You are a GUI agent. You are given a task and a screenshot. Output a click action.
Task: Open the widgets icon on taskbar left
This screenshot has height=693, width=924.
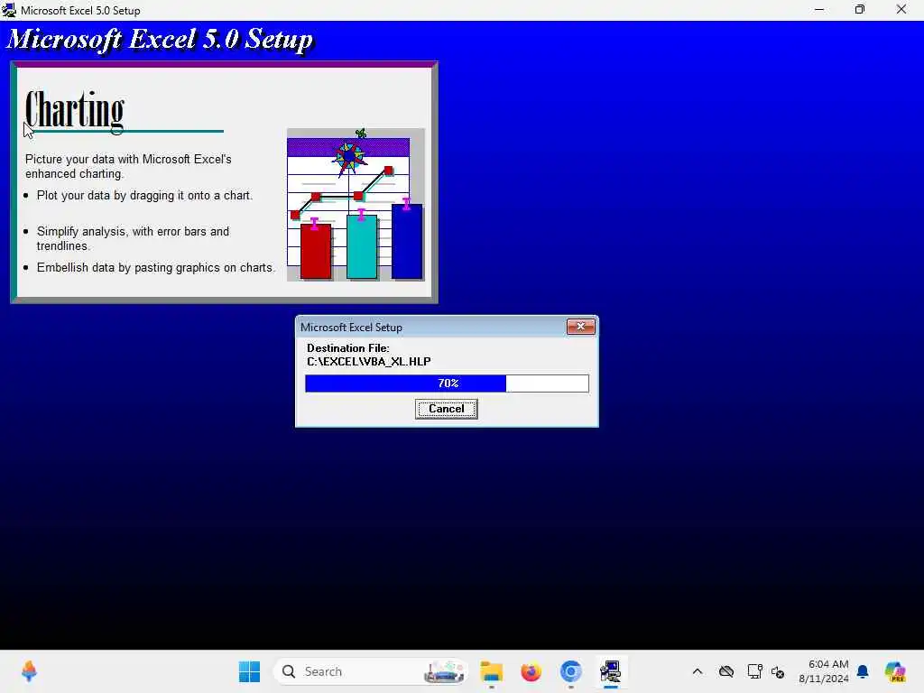point(29,671)
